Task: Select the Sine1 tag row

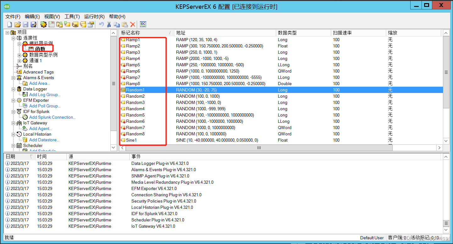Action: coord(281,140)
